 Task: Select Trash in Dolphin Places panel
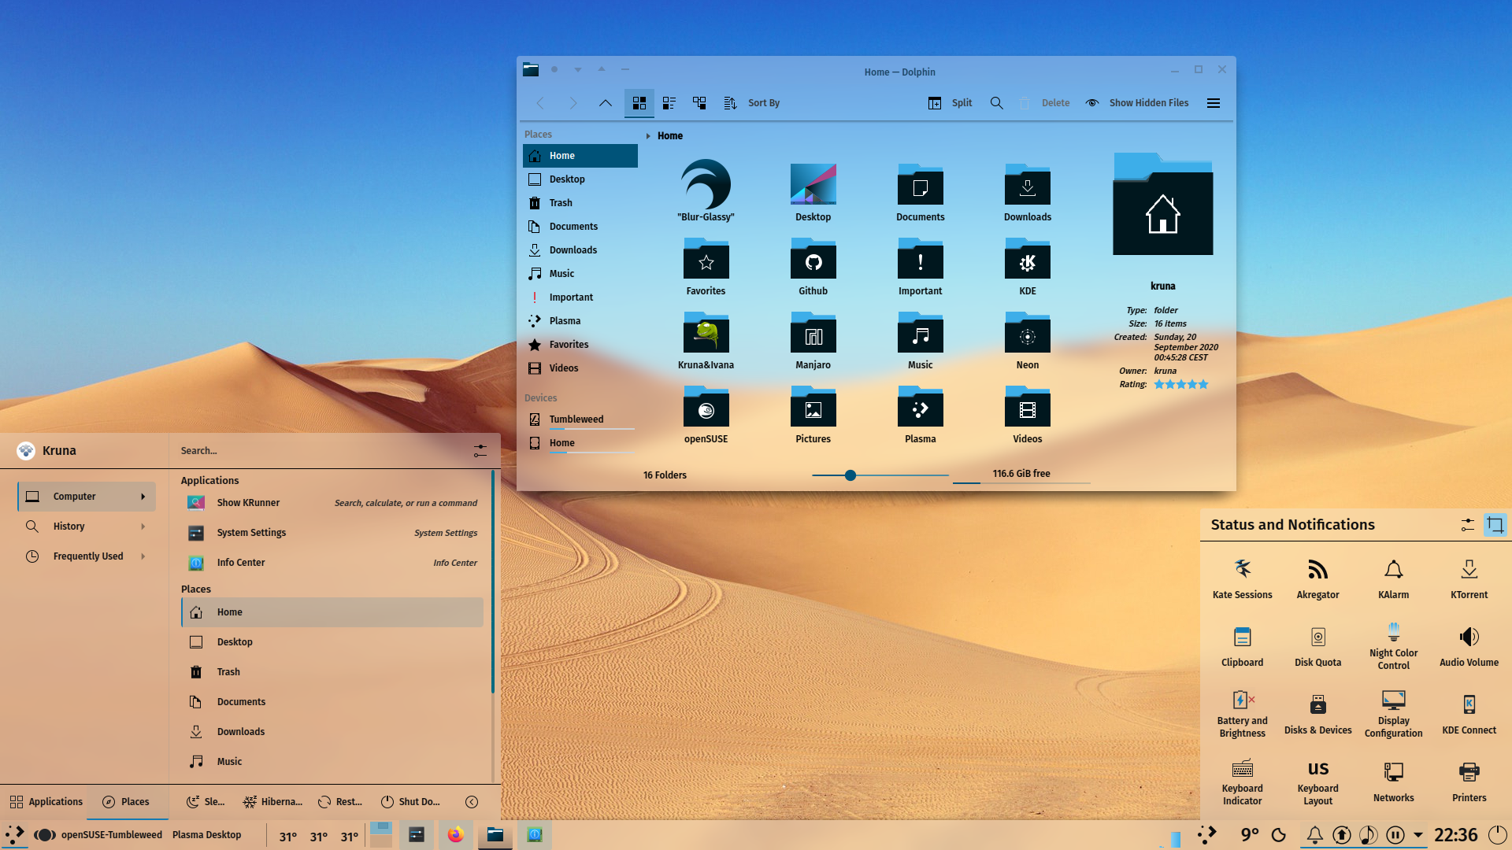coord(580,203)
